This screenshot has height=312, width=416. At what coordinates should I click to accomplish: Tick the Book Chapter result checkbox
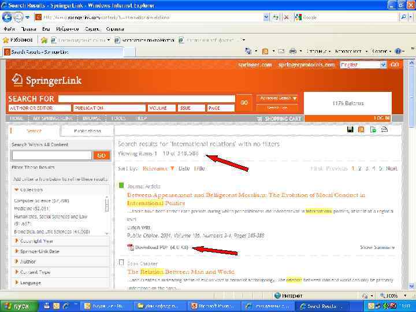pyautogui.click(x=121, y=263)
